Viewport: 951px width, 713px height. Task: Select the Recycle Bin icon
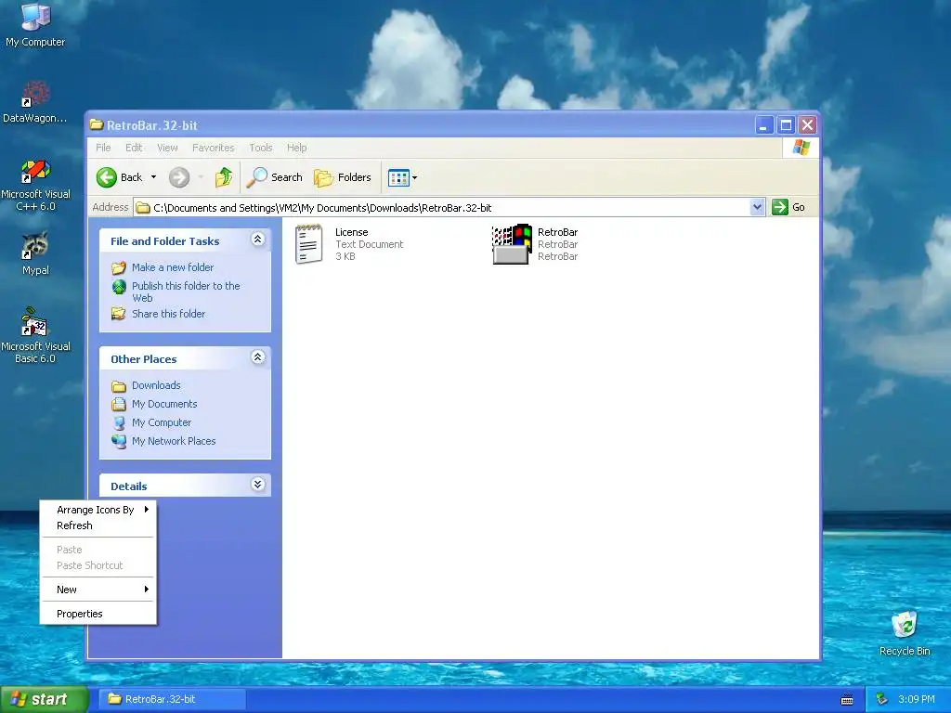(x=905, y=633)
